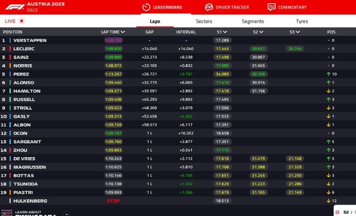Expand the S2 column dropdown
Screen dimensions: 356x216
(x=261, y=32)
